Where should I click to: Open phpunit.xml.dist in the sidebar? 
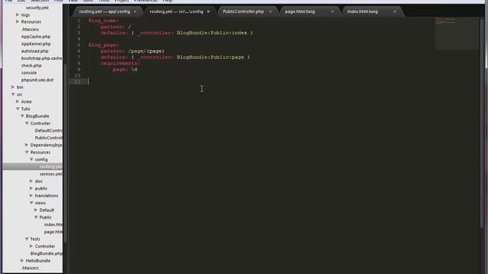coord(37,80)
